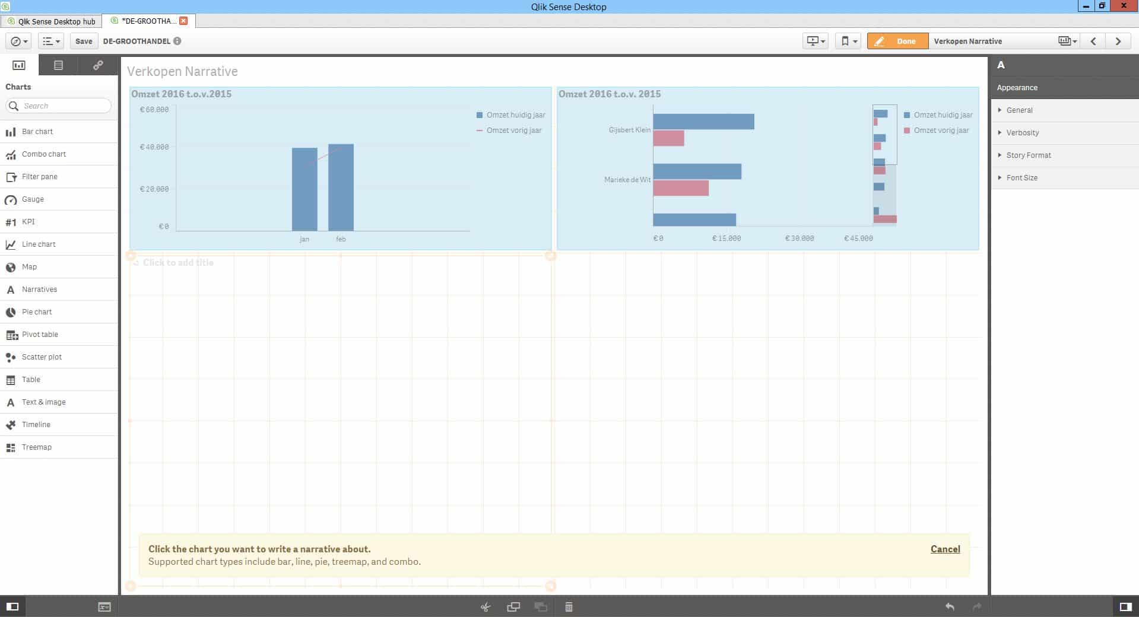Expand the Story Format section
Viewport: 1139px width, 617px height.
coord(1065,155)
